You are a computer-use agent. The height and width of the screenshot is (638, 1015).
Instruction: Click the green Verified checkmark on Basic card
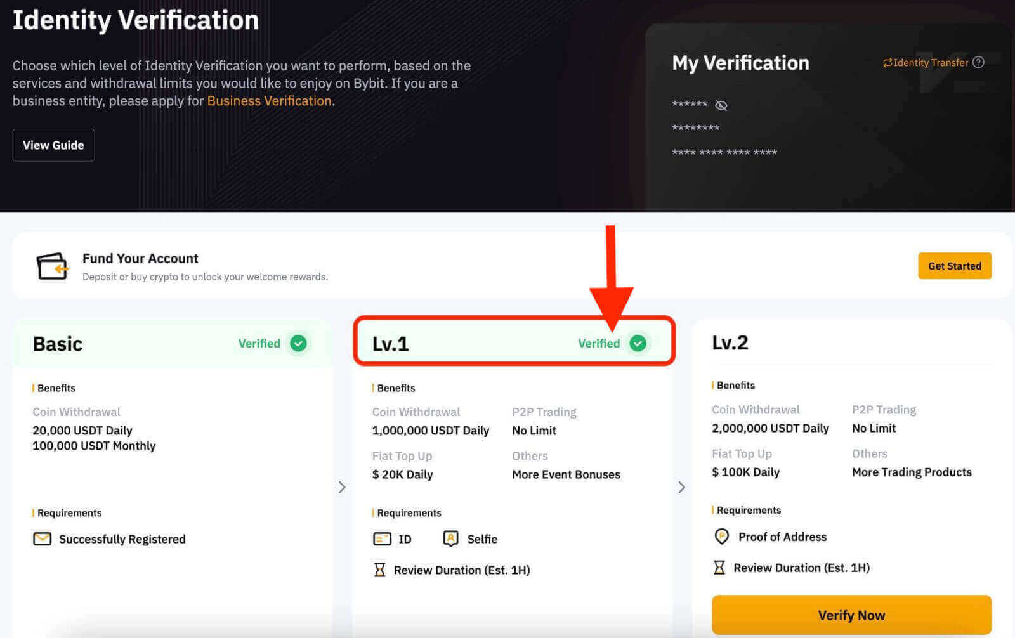coord(299,343)
